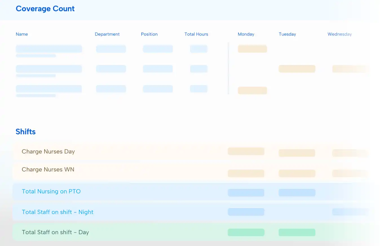
Task: Select the Charge Nurses WN row label
Action: point(48,169)
